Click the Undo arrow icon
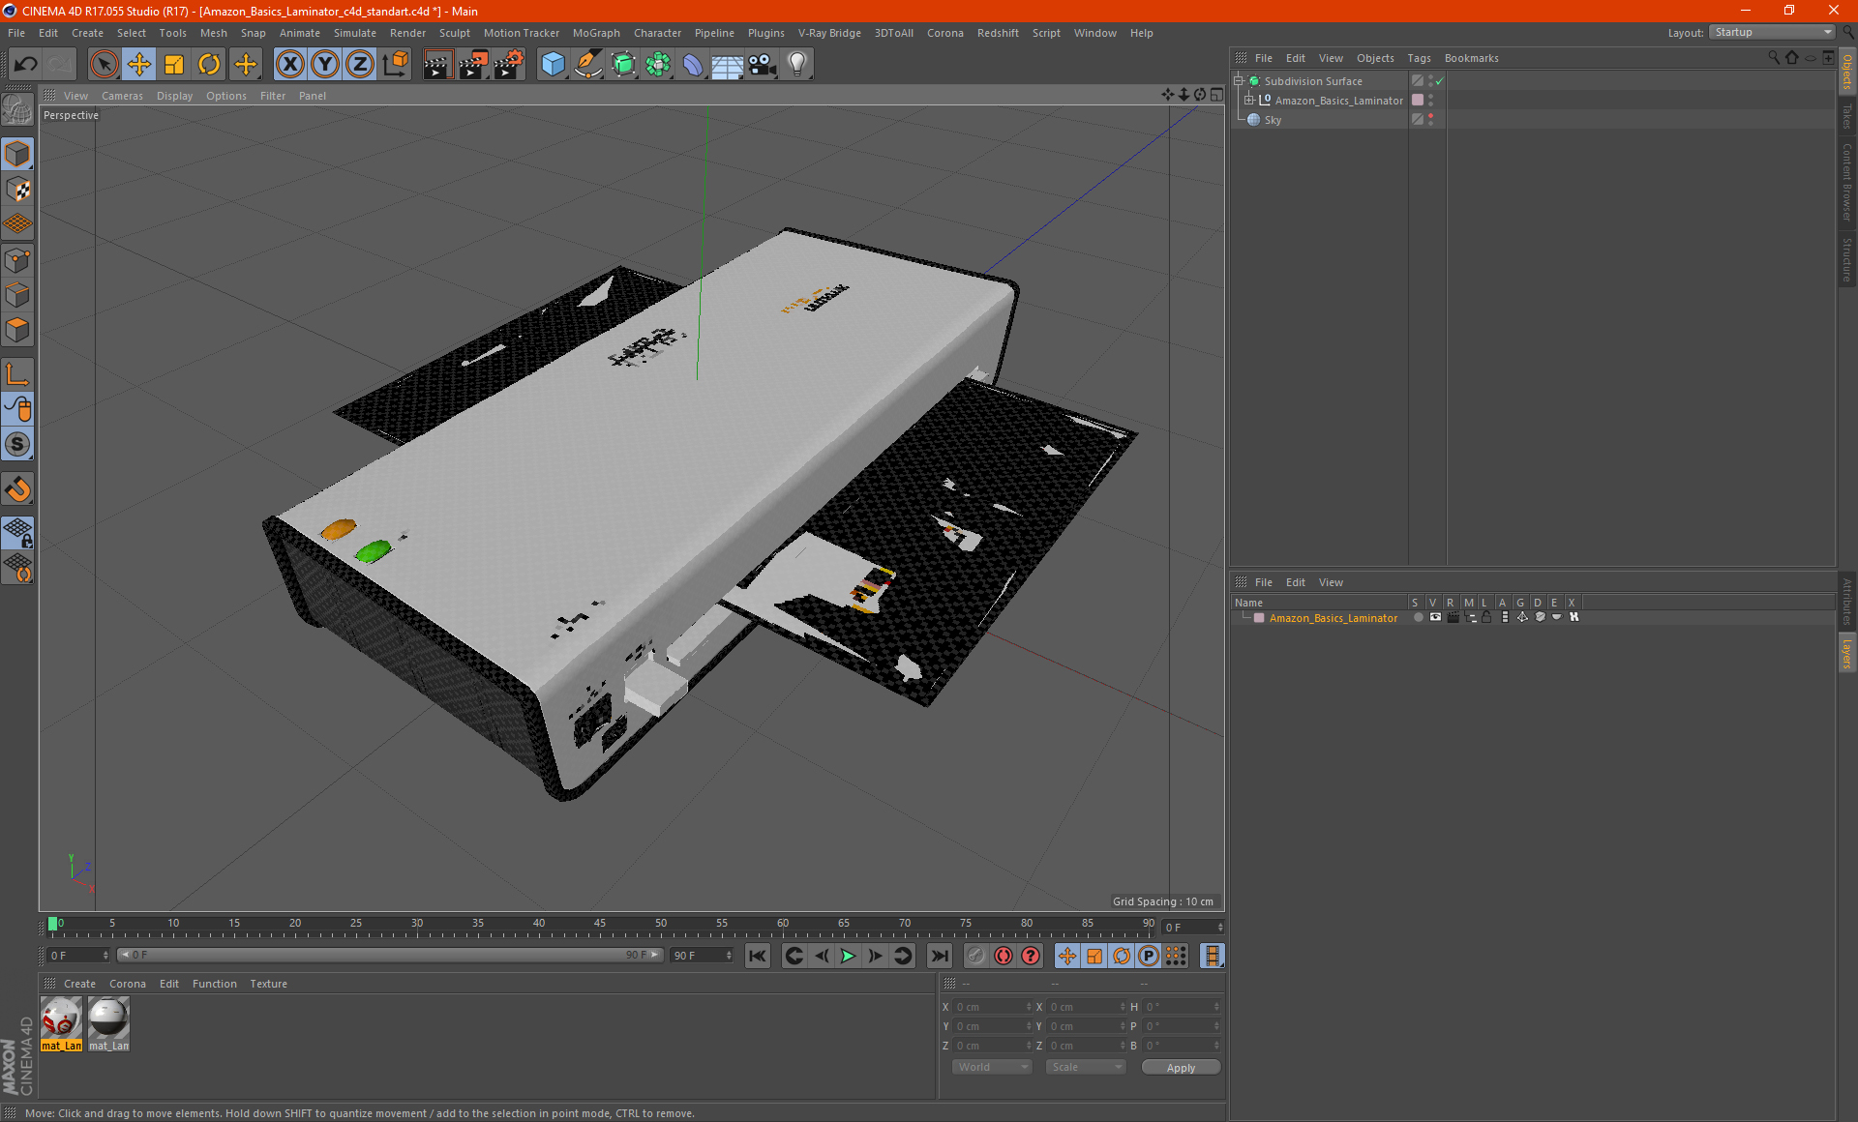This screenshot has width=1858, height=1122. coord(26,65)
